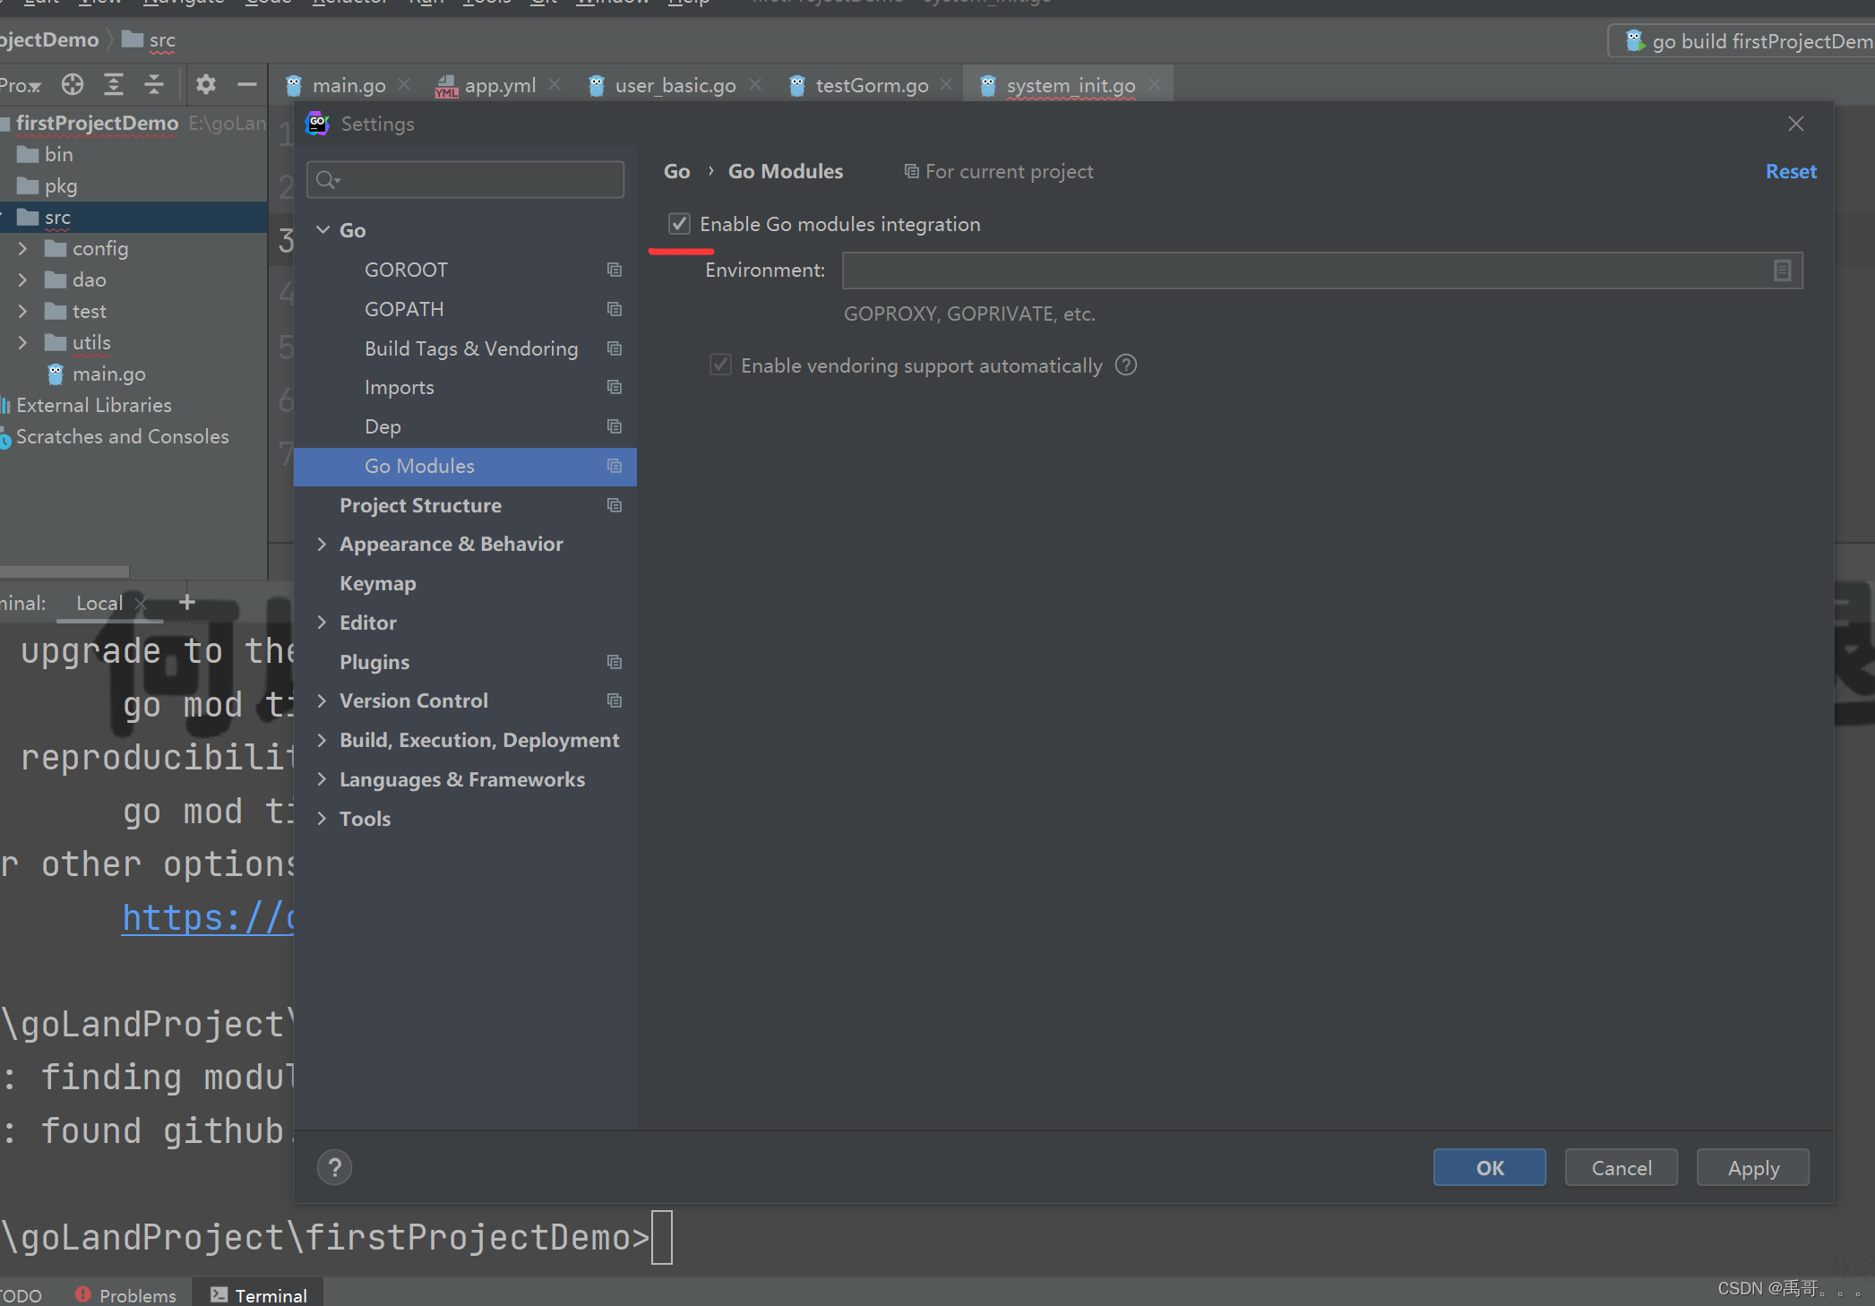Add a new terminal session with plus icon

(187, 603)
